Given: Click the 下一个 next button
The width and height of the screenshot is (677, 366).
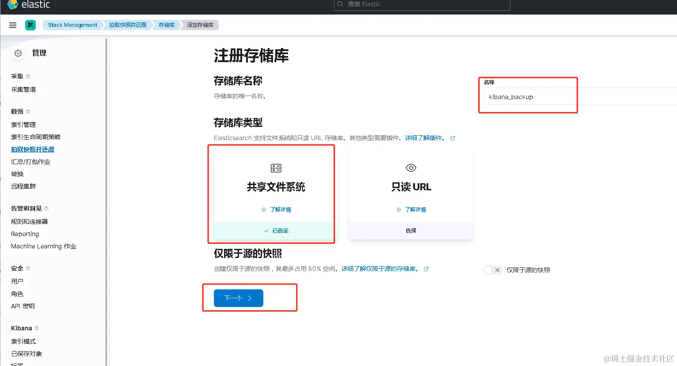Looking at the screenshot, I should point(239,298).
